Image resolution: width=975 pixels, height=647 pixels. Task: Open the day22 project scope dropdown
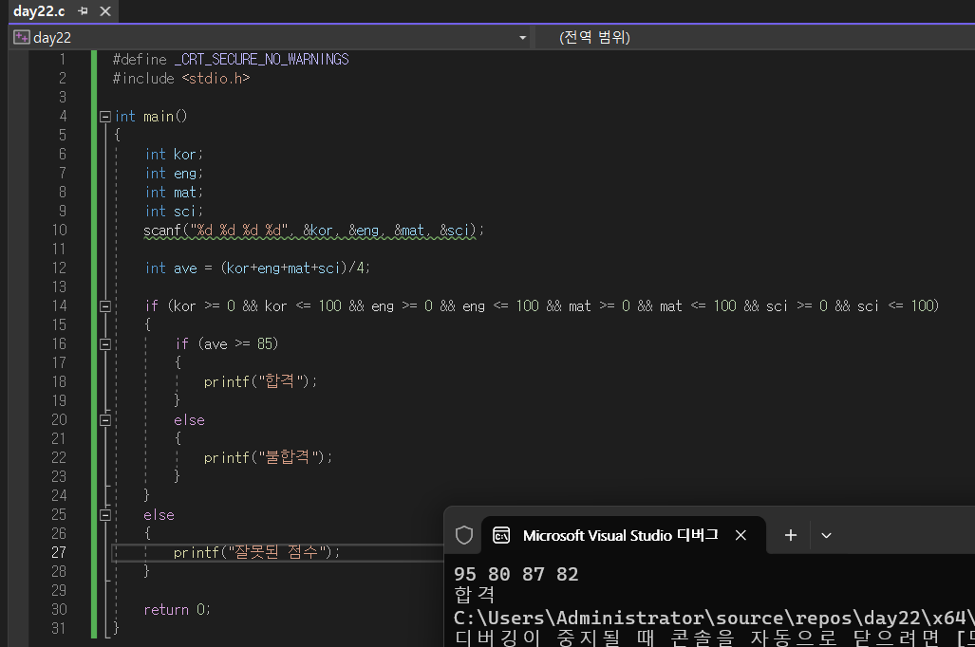tap(522, 38)
